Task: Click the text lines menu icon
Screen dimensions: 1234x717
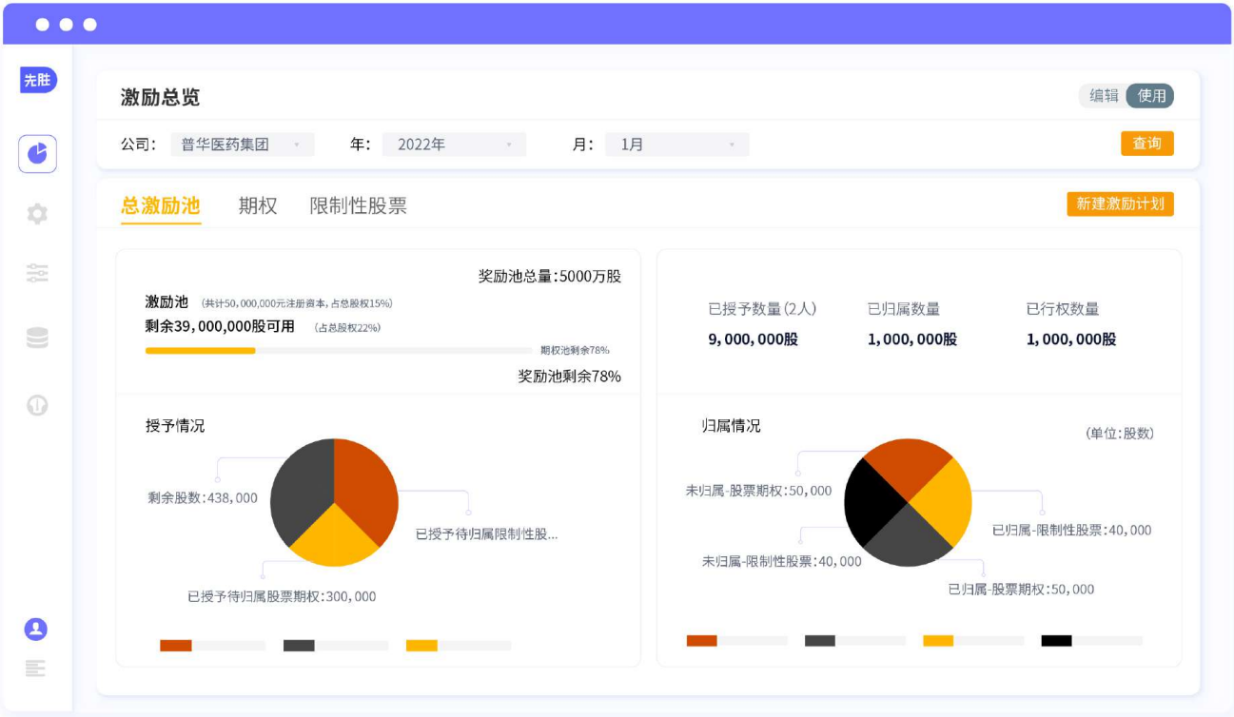Action: pos(36,669)
